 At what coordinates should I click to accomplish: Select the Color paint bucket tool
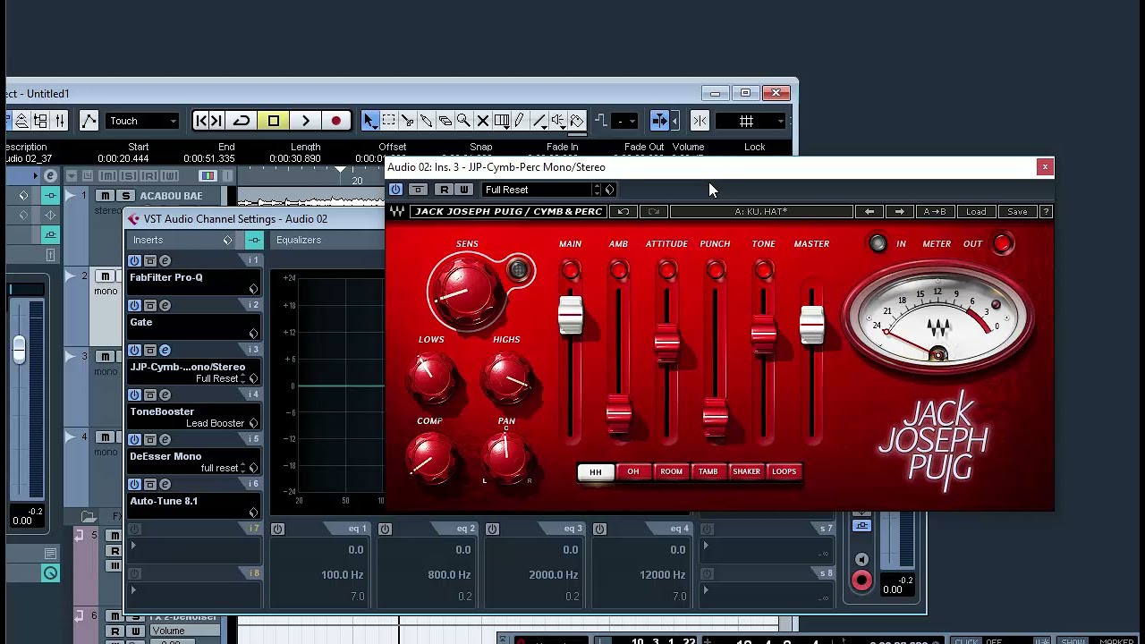576,121
